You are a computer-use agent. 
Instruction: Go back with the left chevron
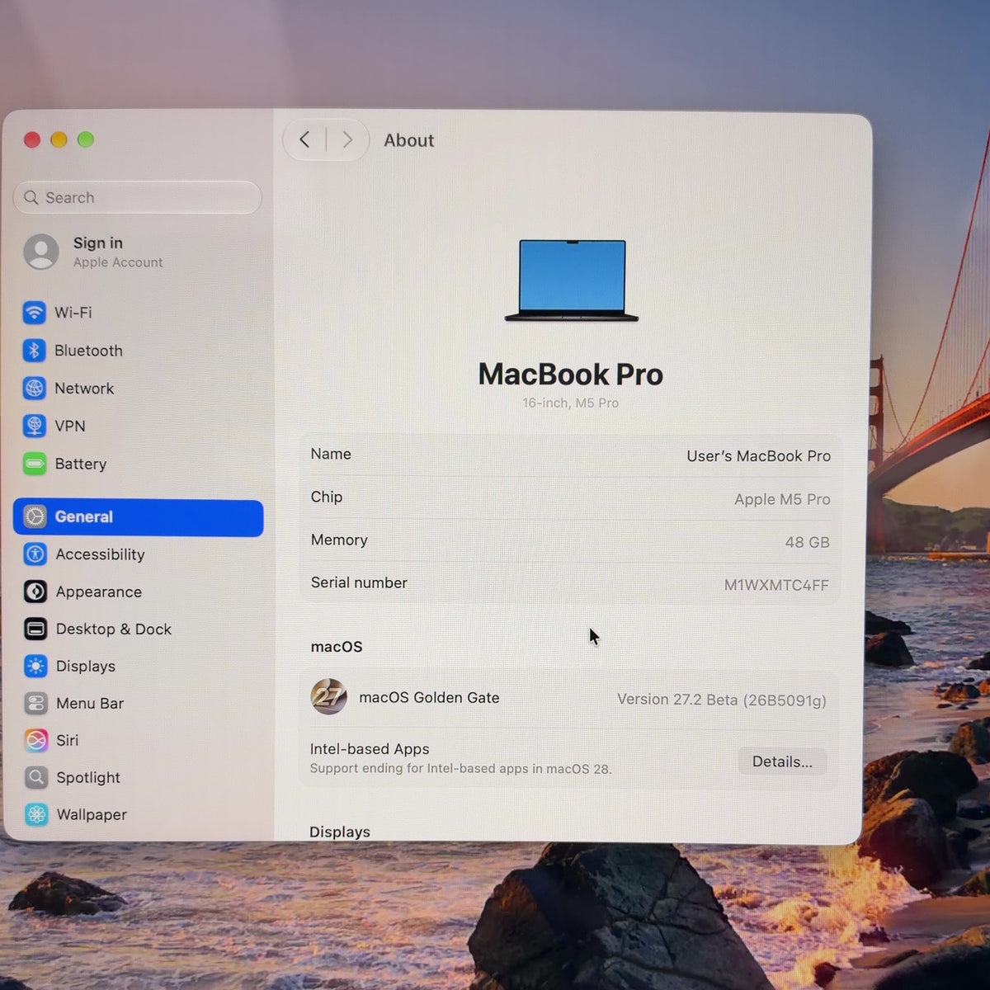[x=304, y=139]
